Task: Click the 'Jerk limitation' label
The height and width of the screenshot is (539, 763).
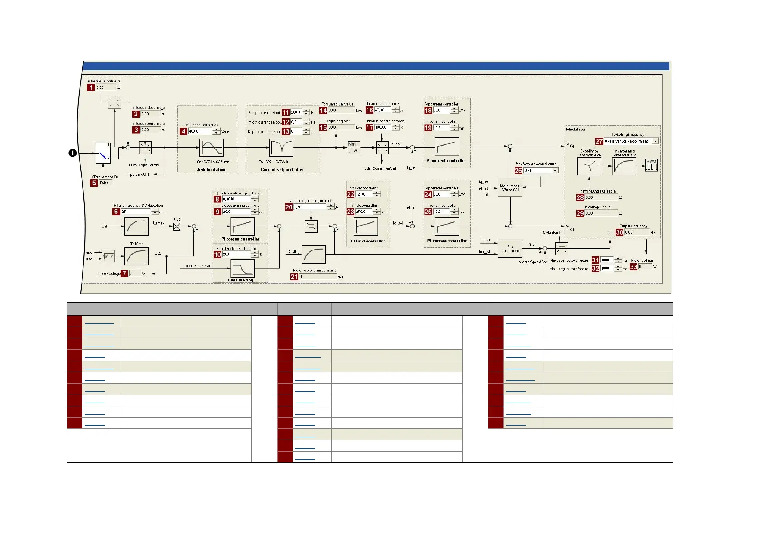Action: (211, 170)
